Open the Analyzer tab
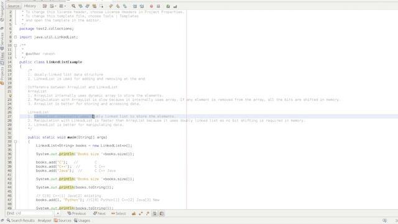Screen dimensions: 398x224 click(x=44, y=220)
